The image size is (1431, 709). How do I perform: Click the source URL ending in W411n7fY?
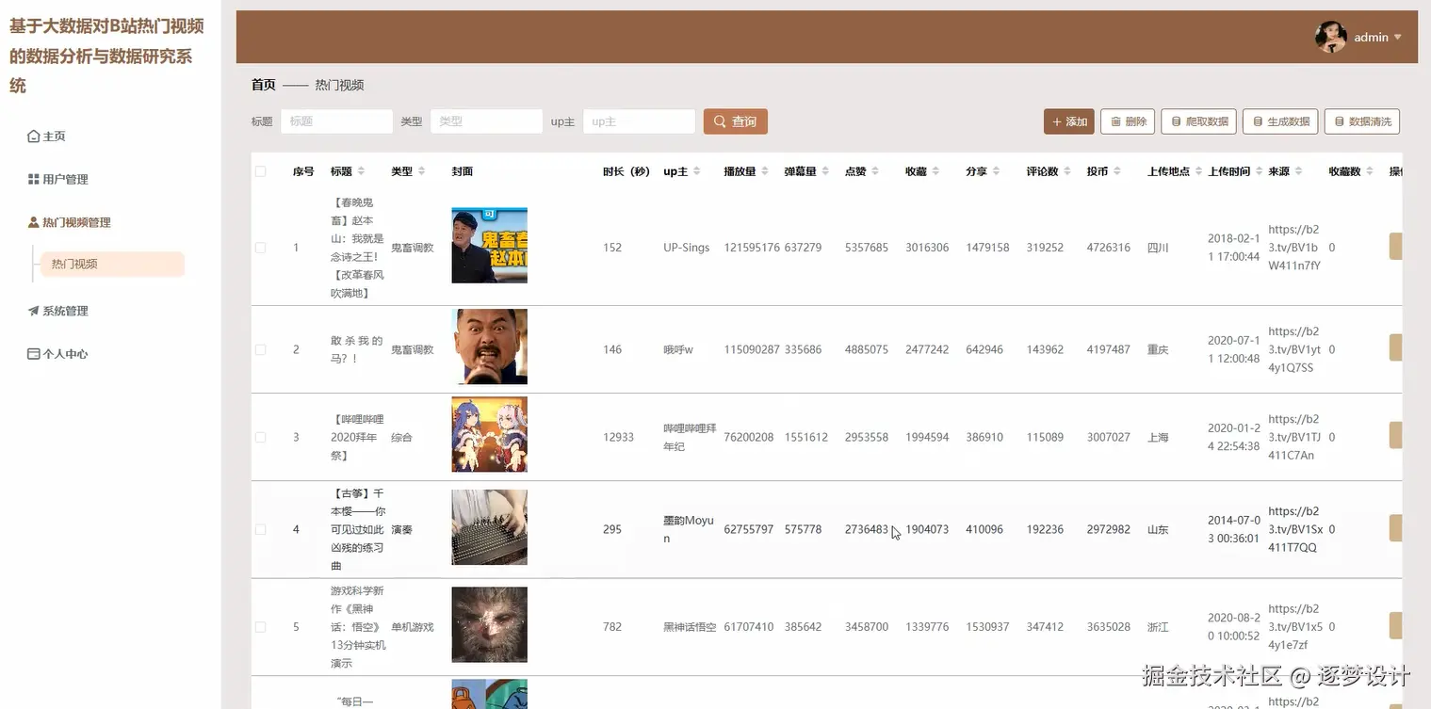(1294, 248)
